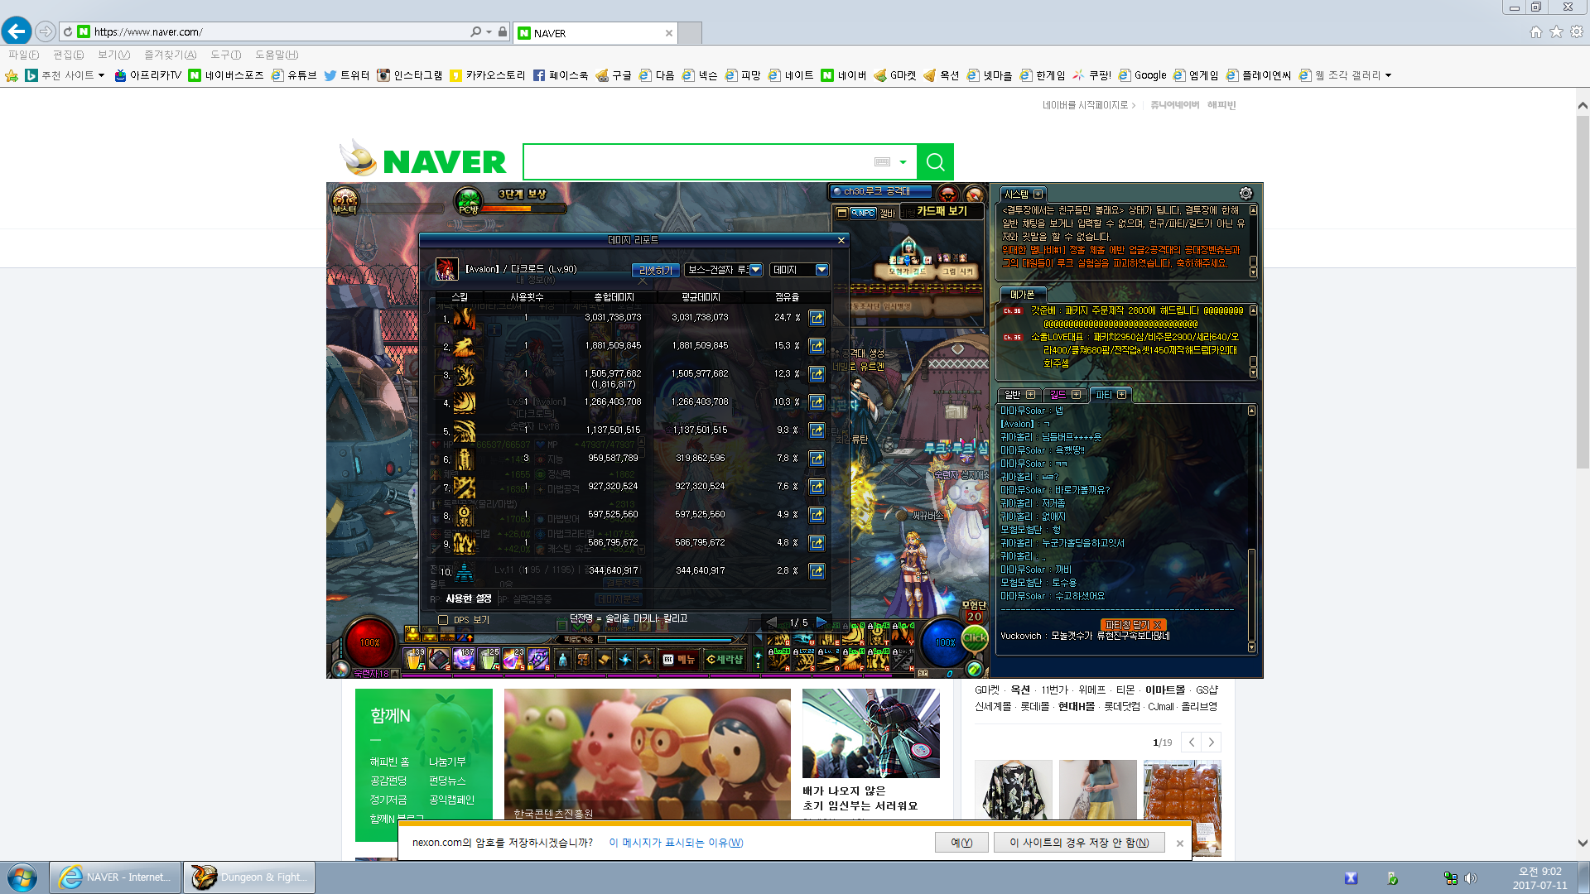Open the 편집(E) menu
Viewport: 1590px width, 894px height.
tap(69, 55)
